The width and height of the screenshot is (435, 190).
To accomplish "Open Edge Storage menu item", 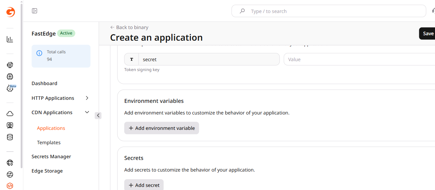I will tap(47, 171).
